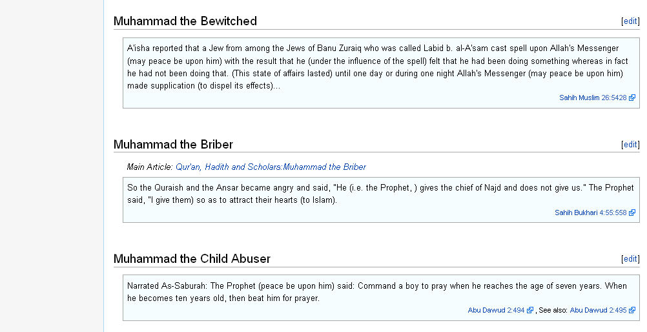Image resolution: width=647 pixels, height=332 pixels.
Task: Click external link icon beside Sahih Muslim 26:5428
Action: coord(632,98)
